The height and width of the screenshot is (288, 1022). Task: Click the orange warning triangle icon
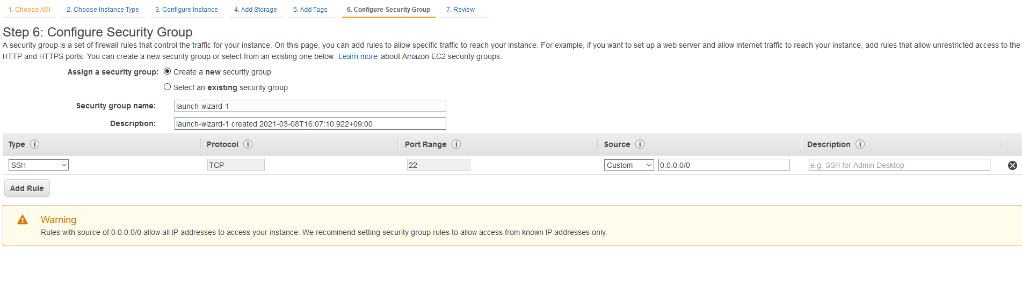23,220
